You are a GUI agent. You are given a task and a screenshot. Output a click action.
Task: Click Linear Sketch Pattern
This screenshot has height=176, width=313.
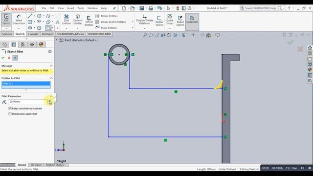pyautogui.click(x=111, y=22)
